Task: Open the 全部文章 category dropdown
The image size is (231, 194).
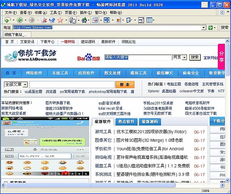Action: 25,85
